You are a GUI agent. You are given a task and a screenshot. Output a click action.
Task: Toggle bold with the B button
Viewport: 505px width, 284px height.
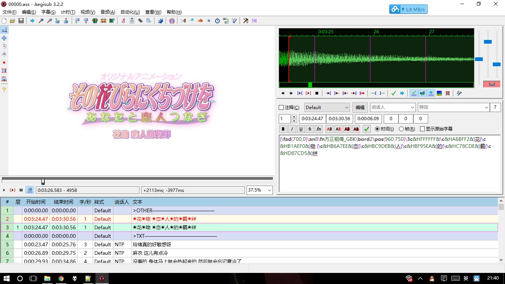tap(283, 129)
